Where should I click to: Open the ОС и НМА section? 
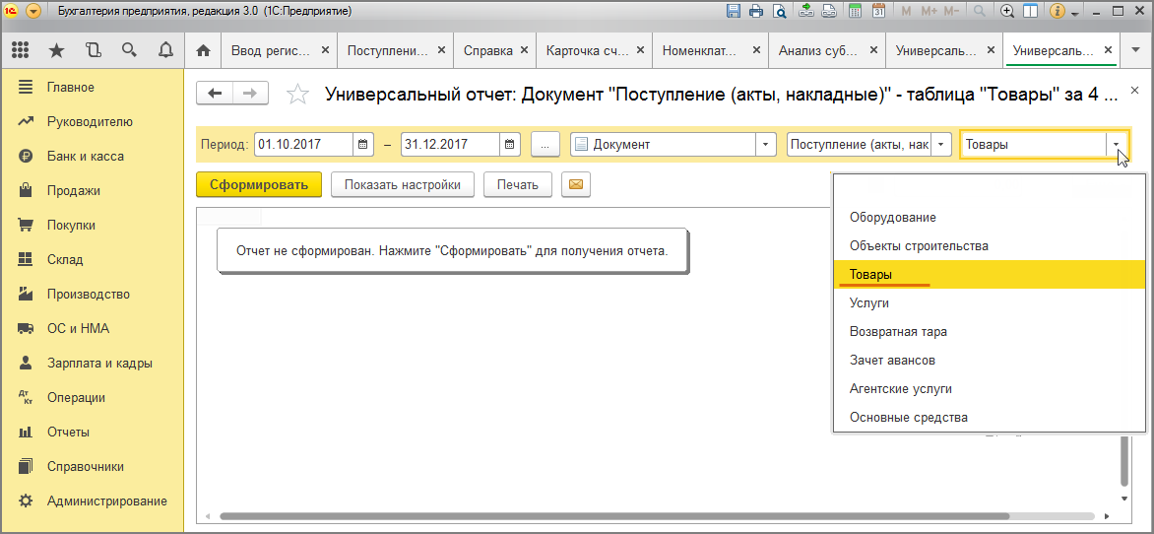pyautogui.click(x=78, y=328)
